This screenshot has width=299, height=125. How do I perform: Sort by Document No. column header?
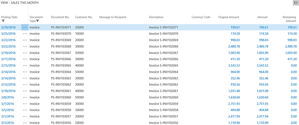point(60,17)
